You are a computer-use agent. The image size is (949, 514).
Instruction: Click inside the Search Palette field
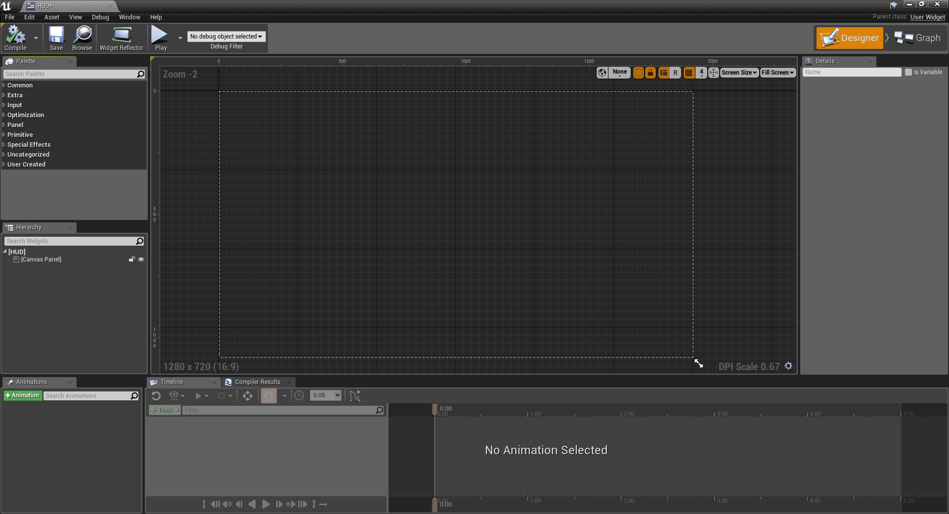coord(69,74)
